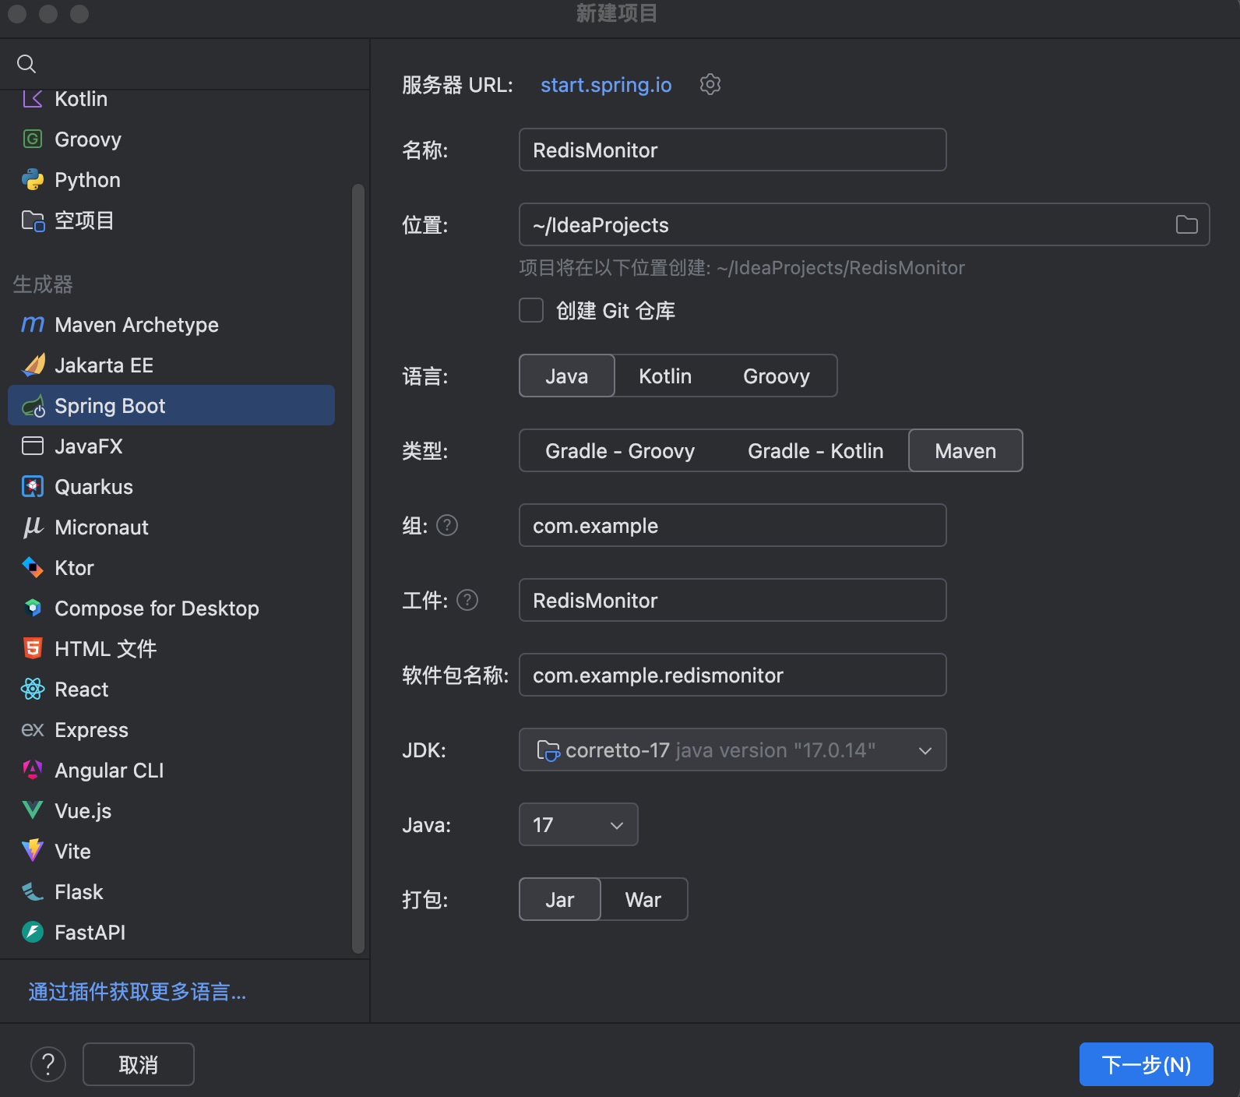
Task: Click the Express ex icon
Action: (x=33, y=730)
